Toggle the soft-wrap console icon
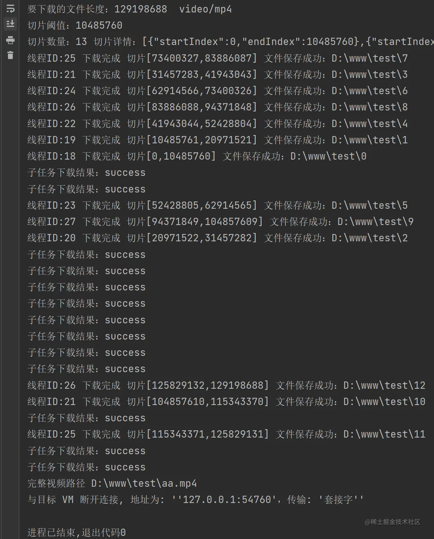Viewport: 434px width, 539px height. (10, 9)
